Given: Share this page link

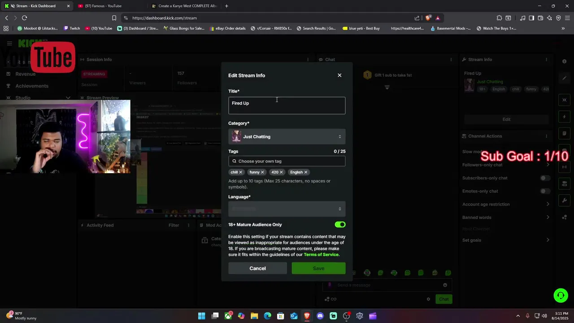Looking at the screenshot, I should (x=417, y=18).
